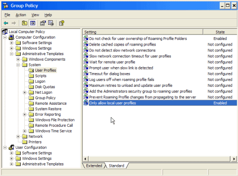The height and width of the screenshot is (176, 238).
Task: Click the Help question mark toolbar icon
Action: tap(62, 23)
